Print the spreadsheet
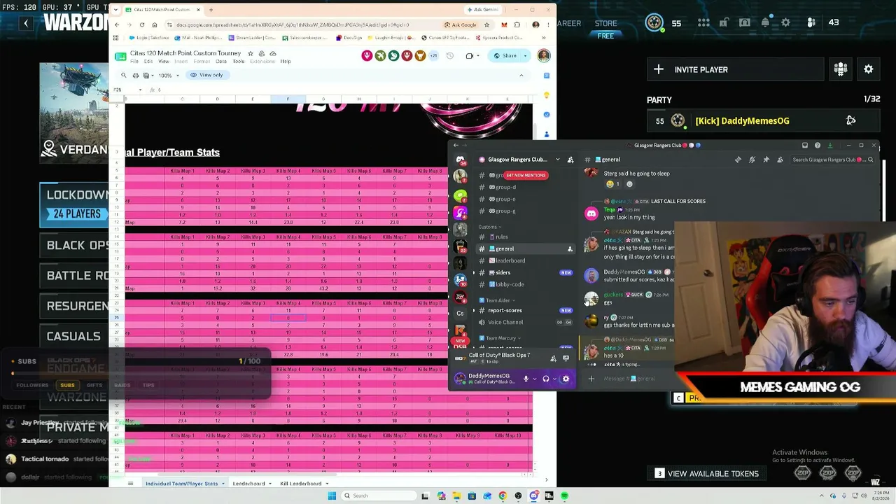 (135, 76)
